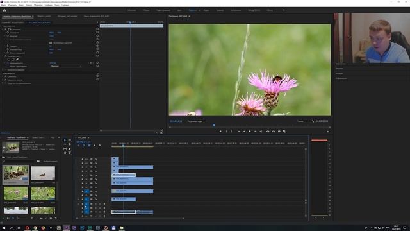Add a marker in the timeline header
This screenshot has height=231, width=410.
(95, 146)
